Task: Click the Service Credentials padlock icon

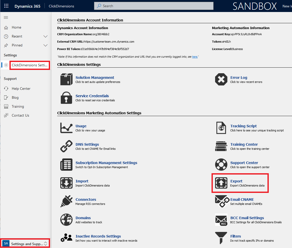Action: 66,98
